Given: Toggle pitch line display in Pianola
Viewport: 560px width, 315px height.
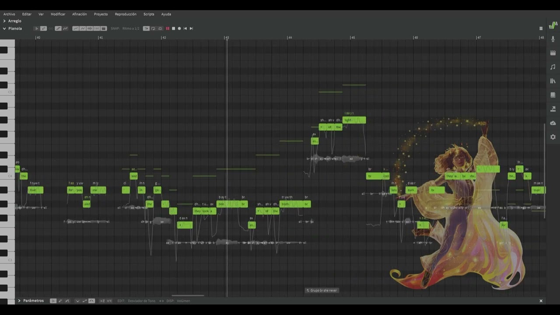Looking at the screenshot, I should click(76, 28).
